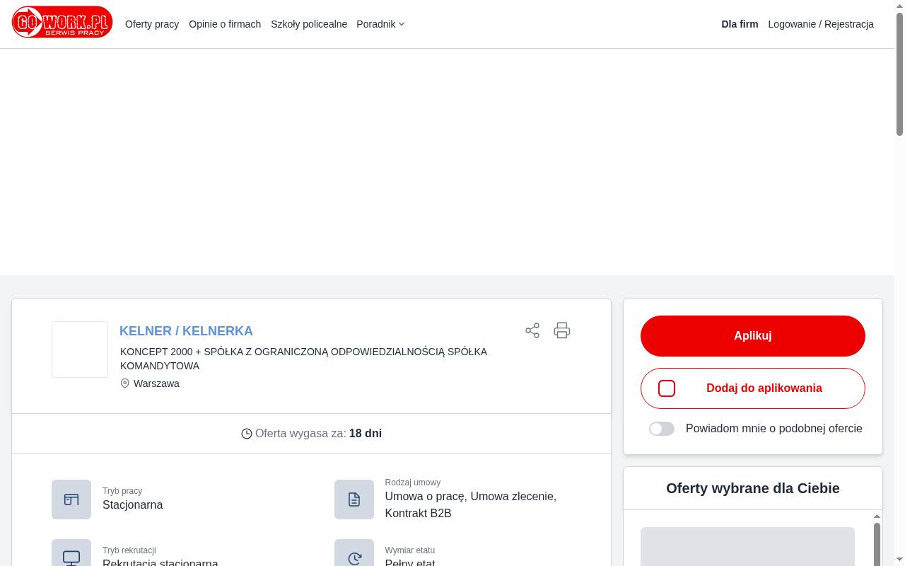Enable notifications for similar offers toggle
This screenshot has width=905, height=566.
point(662,429)
